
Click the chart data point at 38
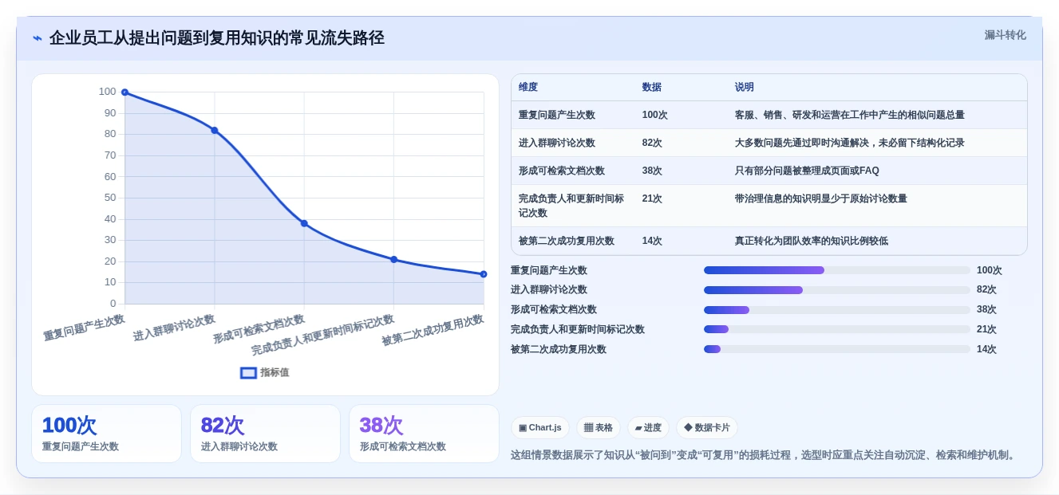[304, 223]
